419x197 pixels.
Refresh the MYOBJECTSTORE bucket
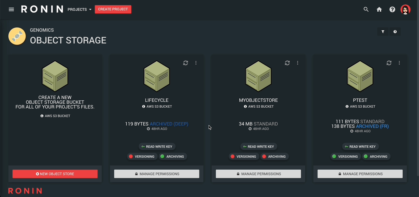(x=287, y=63)
